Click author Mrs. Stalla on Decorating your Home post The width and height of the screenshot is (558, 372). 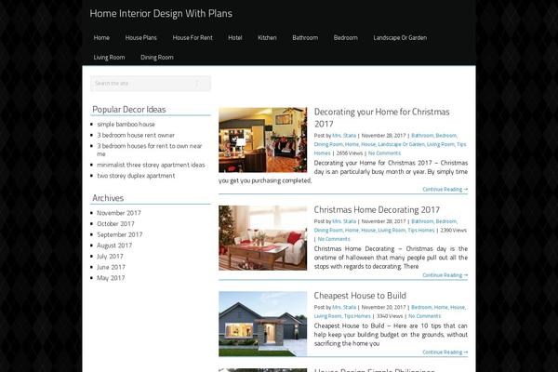coord(344,136)
